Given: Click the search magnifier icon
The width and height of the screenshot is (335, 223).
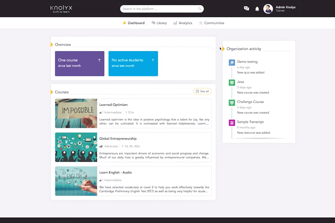Looking at the screenshot, I should coord(200,9).
